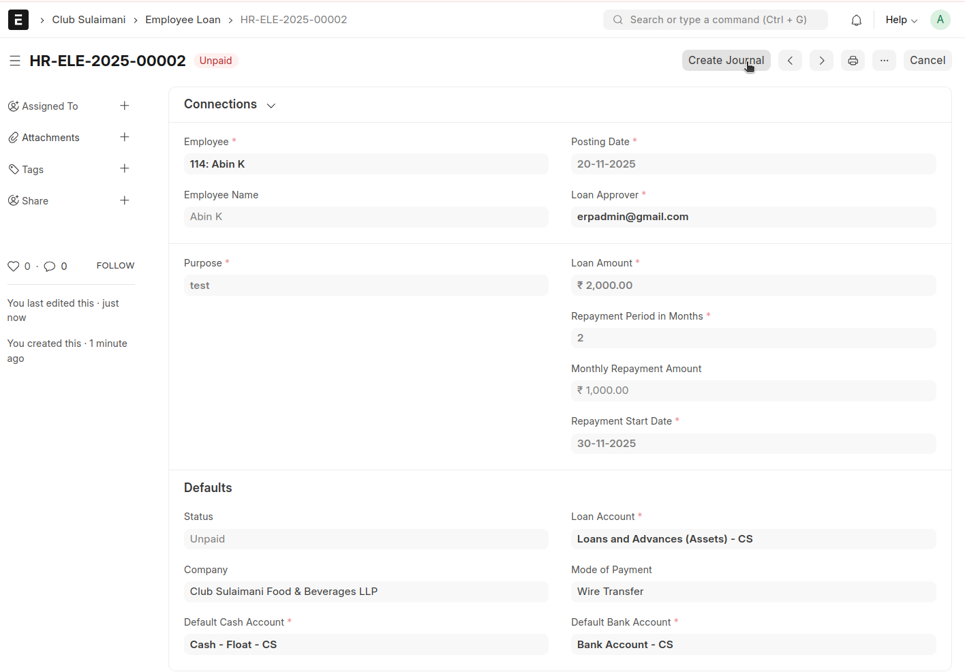Go to next document arrow

click(821, 61)
